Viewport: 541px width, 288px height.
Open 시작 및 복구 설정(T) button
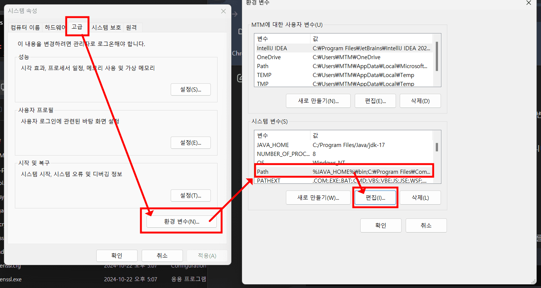190,196
